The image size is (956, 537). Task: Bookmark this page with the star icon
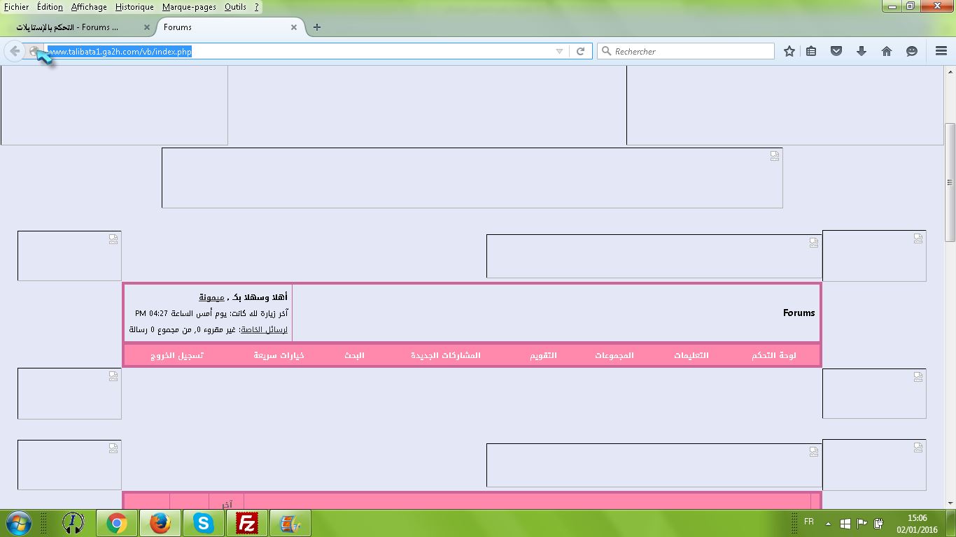click(789, 51)
